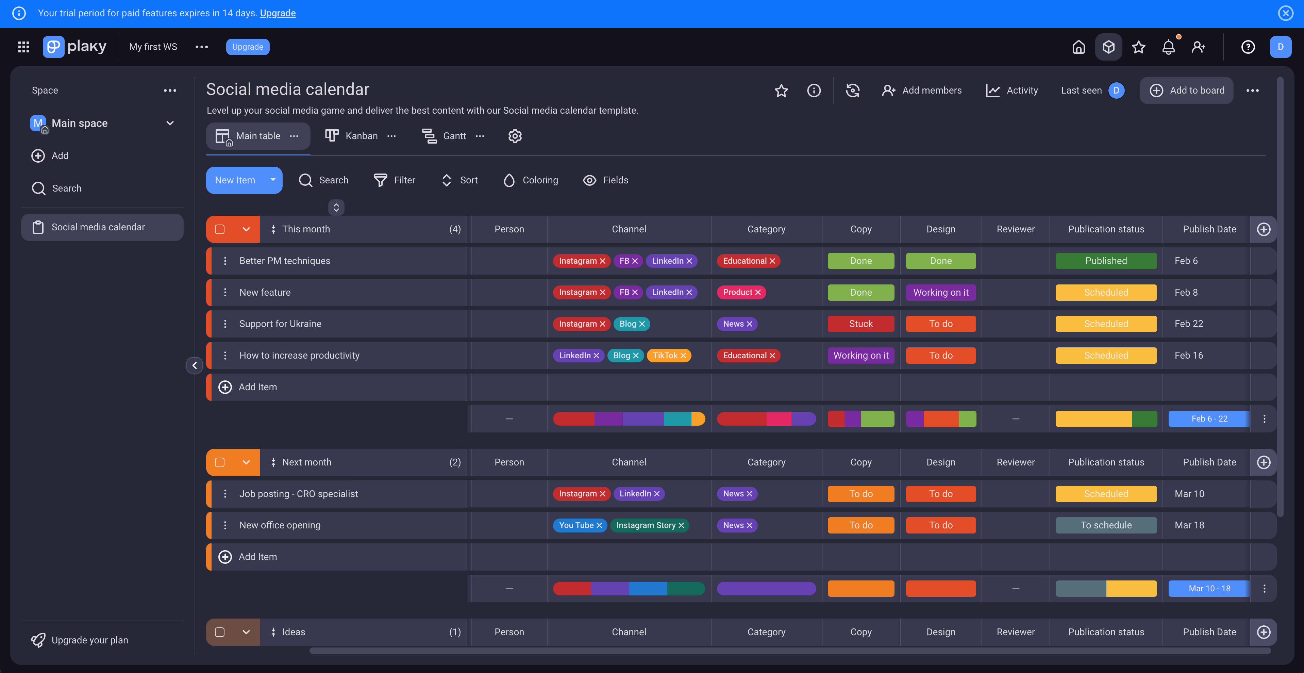Collapse the sidebar with arrow handle
The image size is (1304, 673).
[x=195, y=365]
